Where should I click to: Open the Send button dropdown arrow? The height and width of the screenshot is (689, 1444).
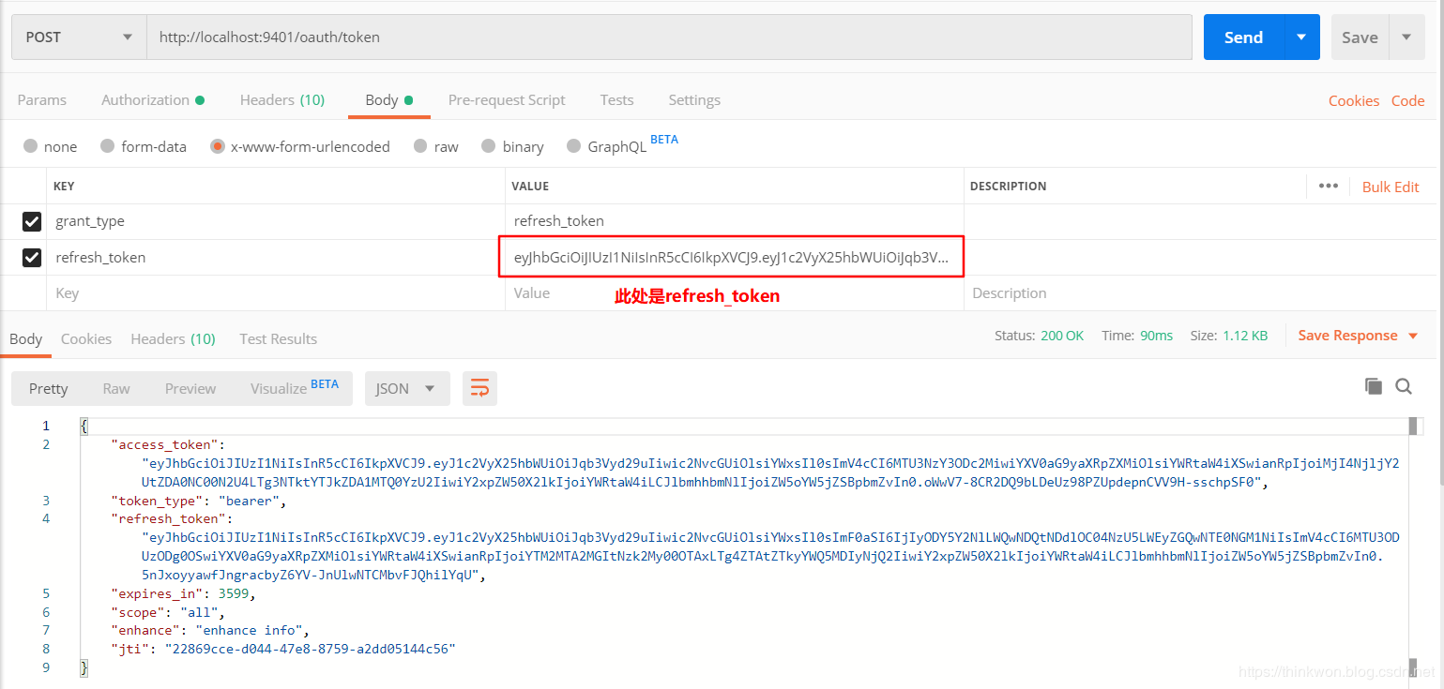[x=1301, y=37]
